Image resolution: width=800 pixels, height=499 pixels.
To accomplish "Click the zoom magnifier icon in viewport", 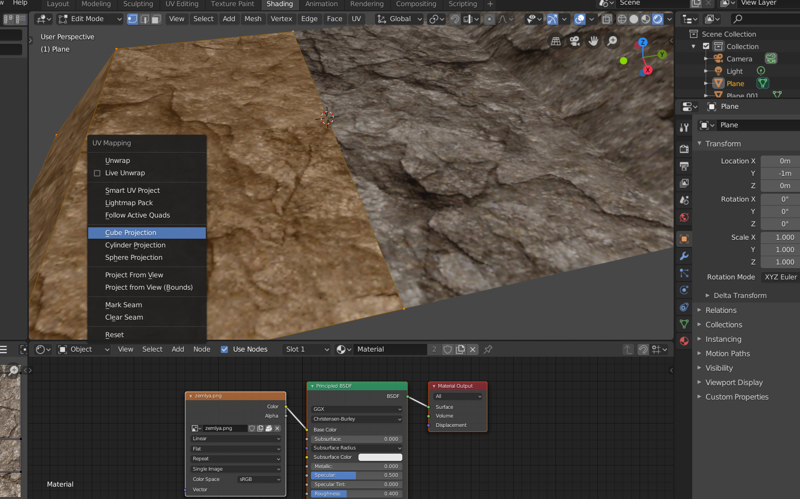I will [x=612, y=41].
